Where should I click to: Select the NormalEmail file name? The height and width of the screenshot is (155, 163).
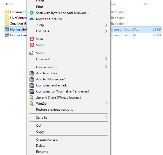click(x=18, y=35)
